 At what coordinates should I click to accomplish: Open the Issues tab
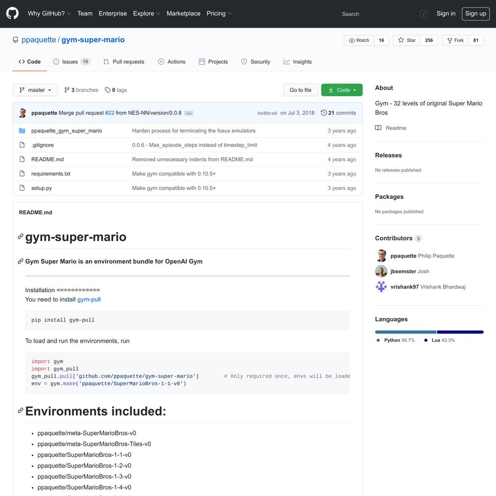(x=71, y=62)
